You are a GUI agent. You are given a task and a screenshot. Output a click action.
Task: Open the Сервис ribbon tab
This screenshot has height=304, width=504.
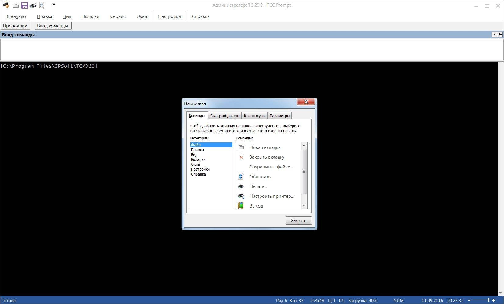[118, 16]
